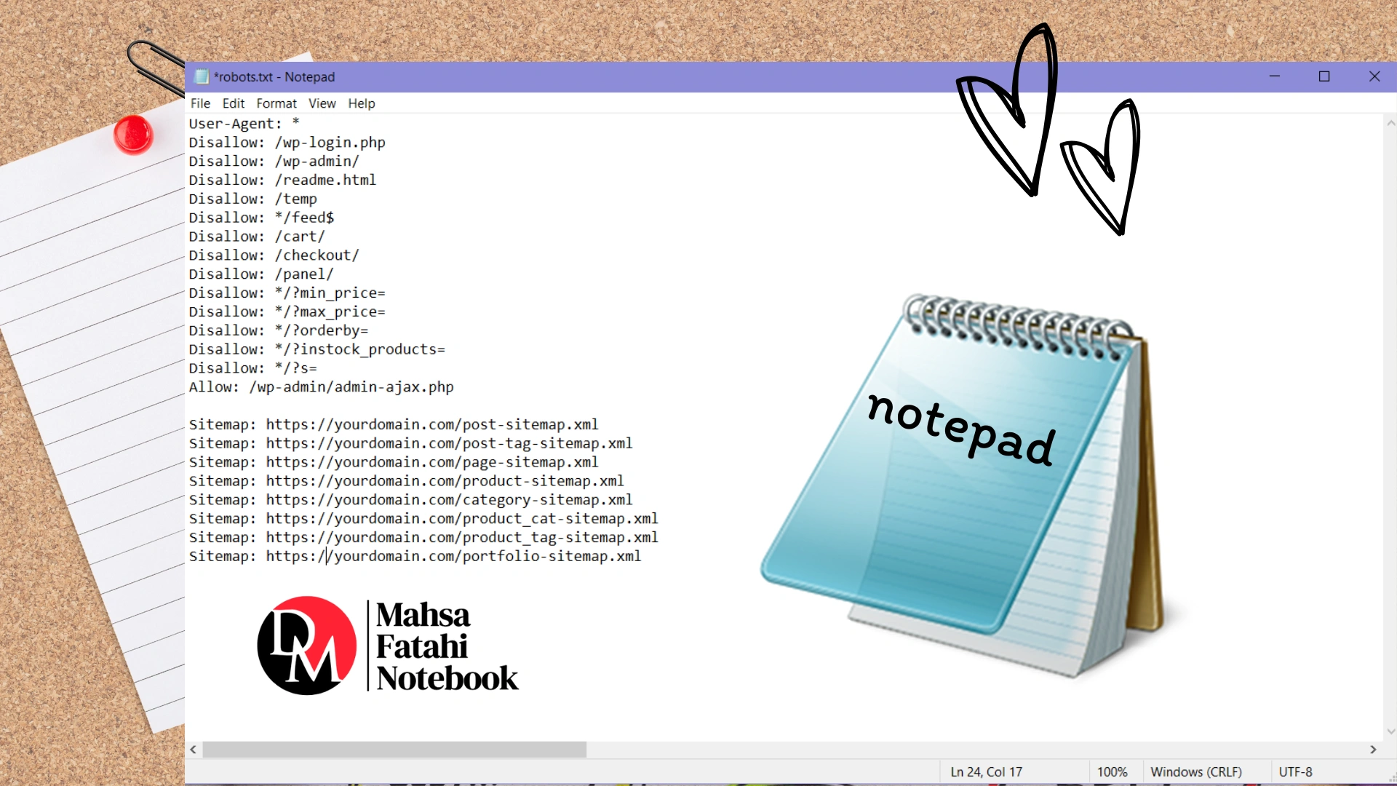Click the post-tag-sitemap.xml Sitemap line

point(411,443)
